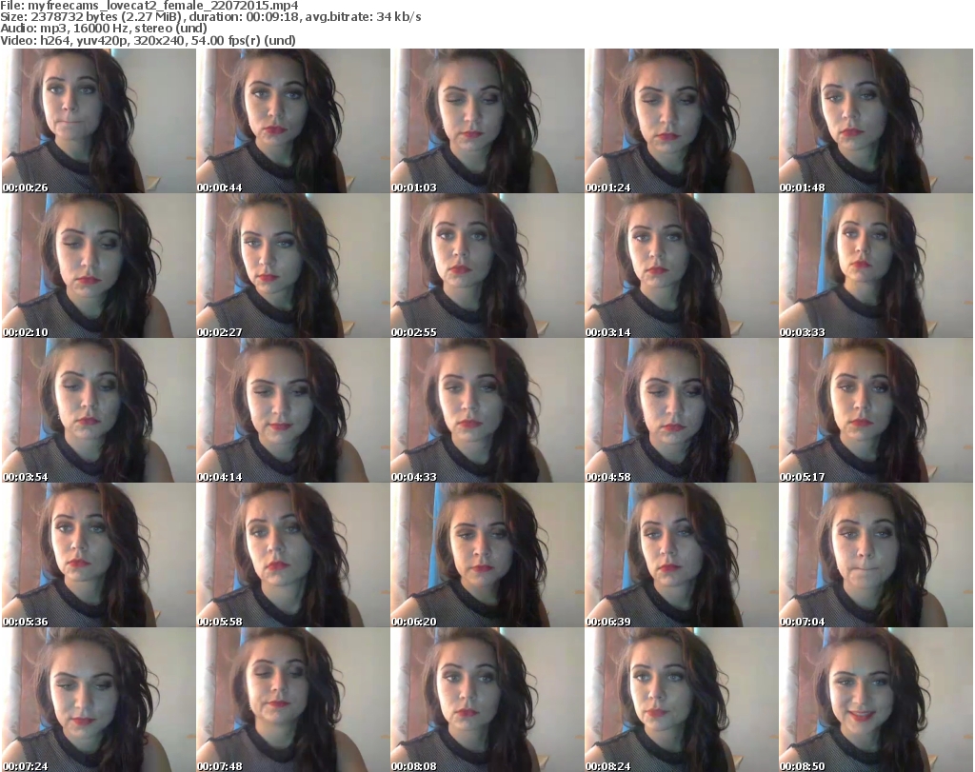Viewport: 975px width, 772px height.
Task: Pick the preview frame at 00:04:58
Action: (681, 411)
